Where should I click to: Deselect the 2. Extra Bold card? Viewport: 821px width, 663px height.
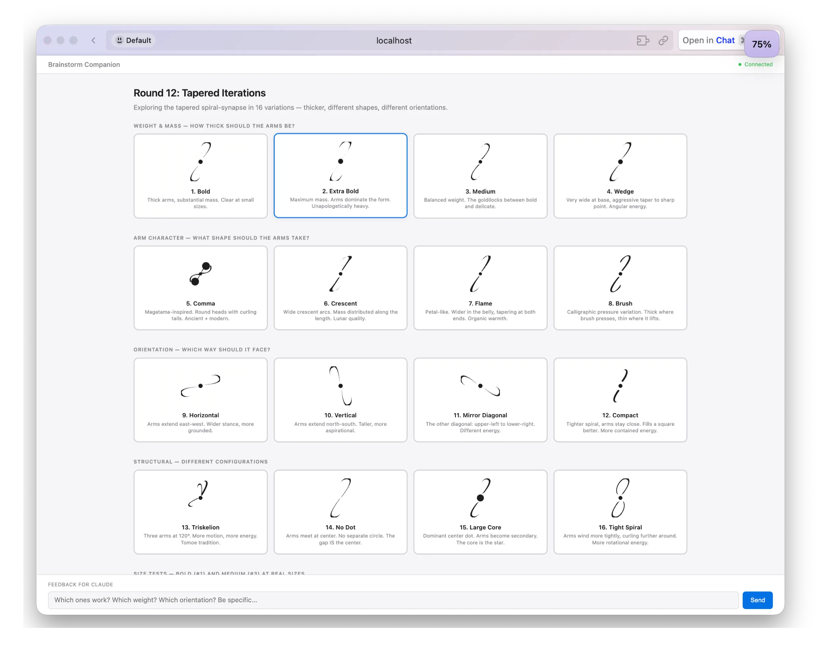click(x=340, y=176)
